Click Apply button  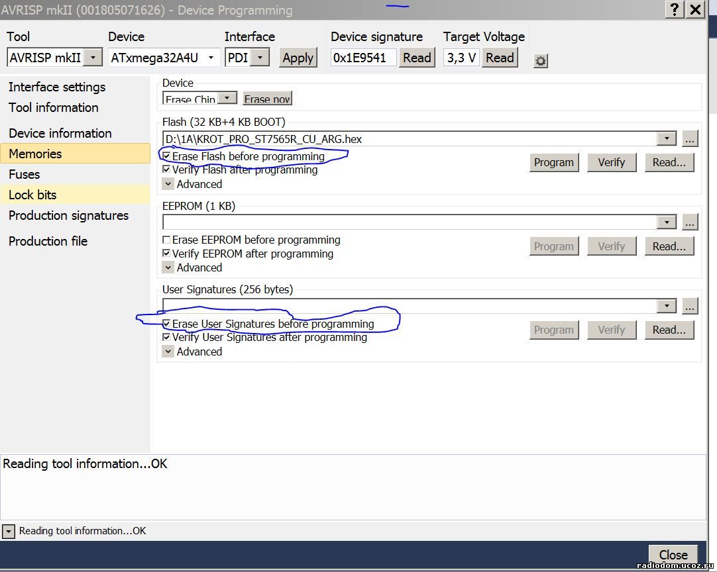click(x=298, y=58)
